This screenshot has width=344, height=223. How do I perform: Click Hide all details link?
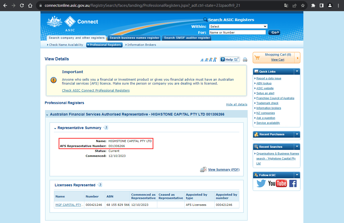pos(237,104)
